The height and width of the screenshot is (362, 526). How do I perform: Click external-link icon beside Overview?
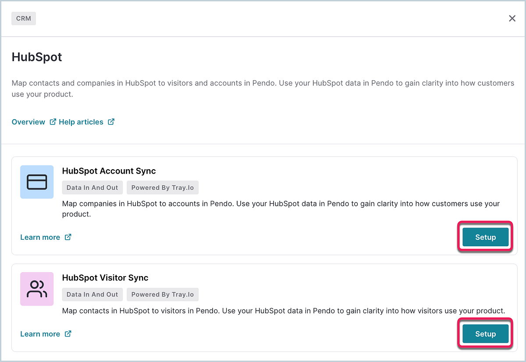53,122
